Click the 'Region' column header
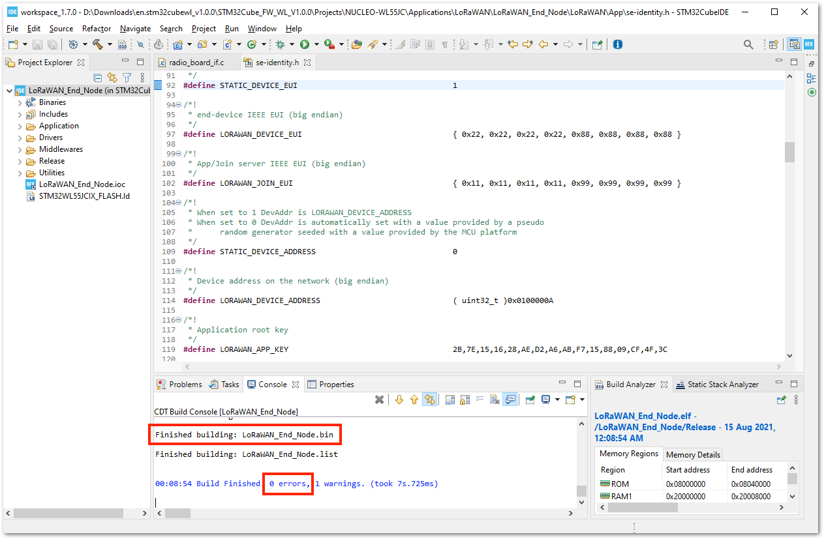824x539 pixels. [x=613, y=470]
